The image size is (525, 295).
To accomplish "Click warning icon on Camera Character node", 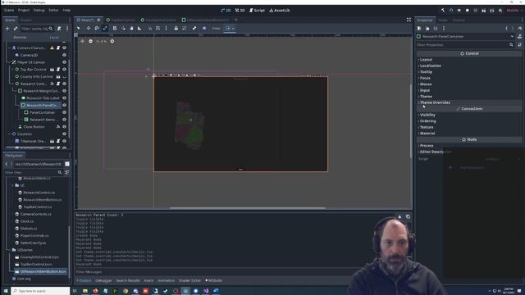I will tap(52, 48).
